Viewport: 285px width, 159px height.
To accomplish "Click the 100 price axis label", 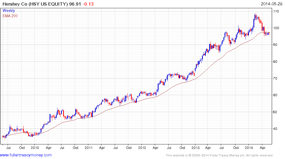I will 276,28.
